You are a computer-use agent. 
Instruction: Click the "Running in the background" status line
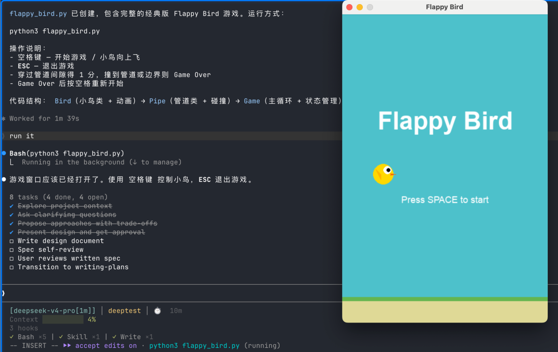(102, 162)
